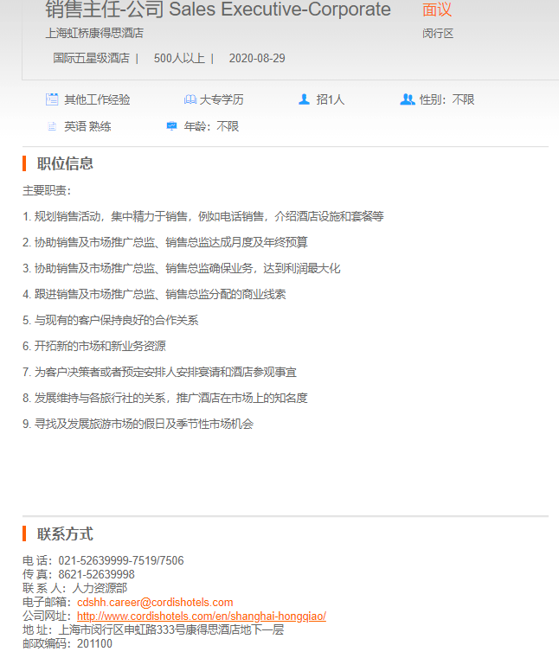Viewport: 559px width, 658px height.
Task: Click the postal code 201100
Action: pos(94,643)
